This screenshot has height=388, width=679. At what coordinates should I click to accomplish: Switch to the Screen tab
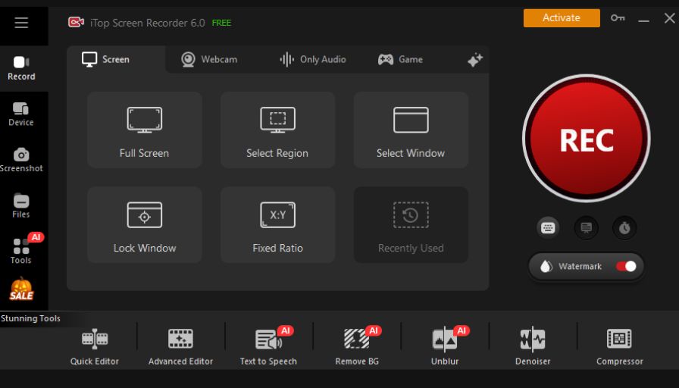click(x=116, y=59)
